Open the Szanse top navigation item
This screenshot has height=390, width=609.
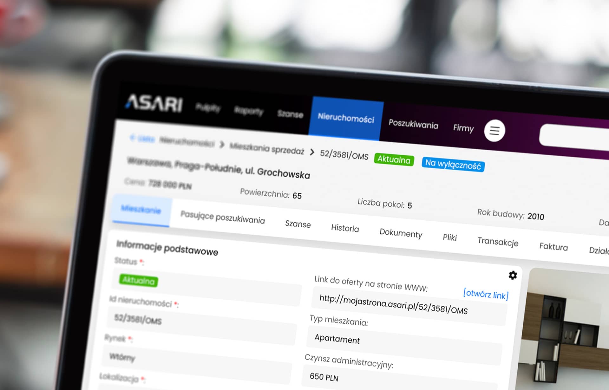coord(290,114)
